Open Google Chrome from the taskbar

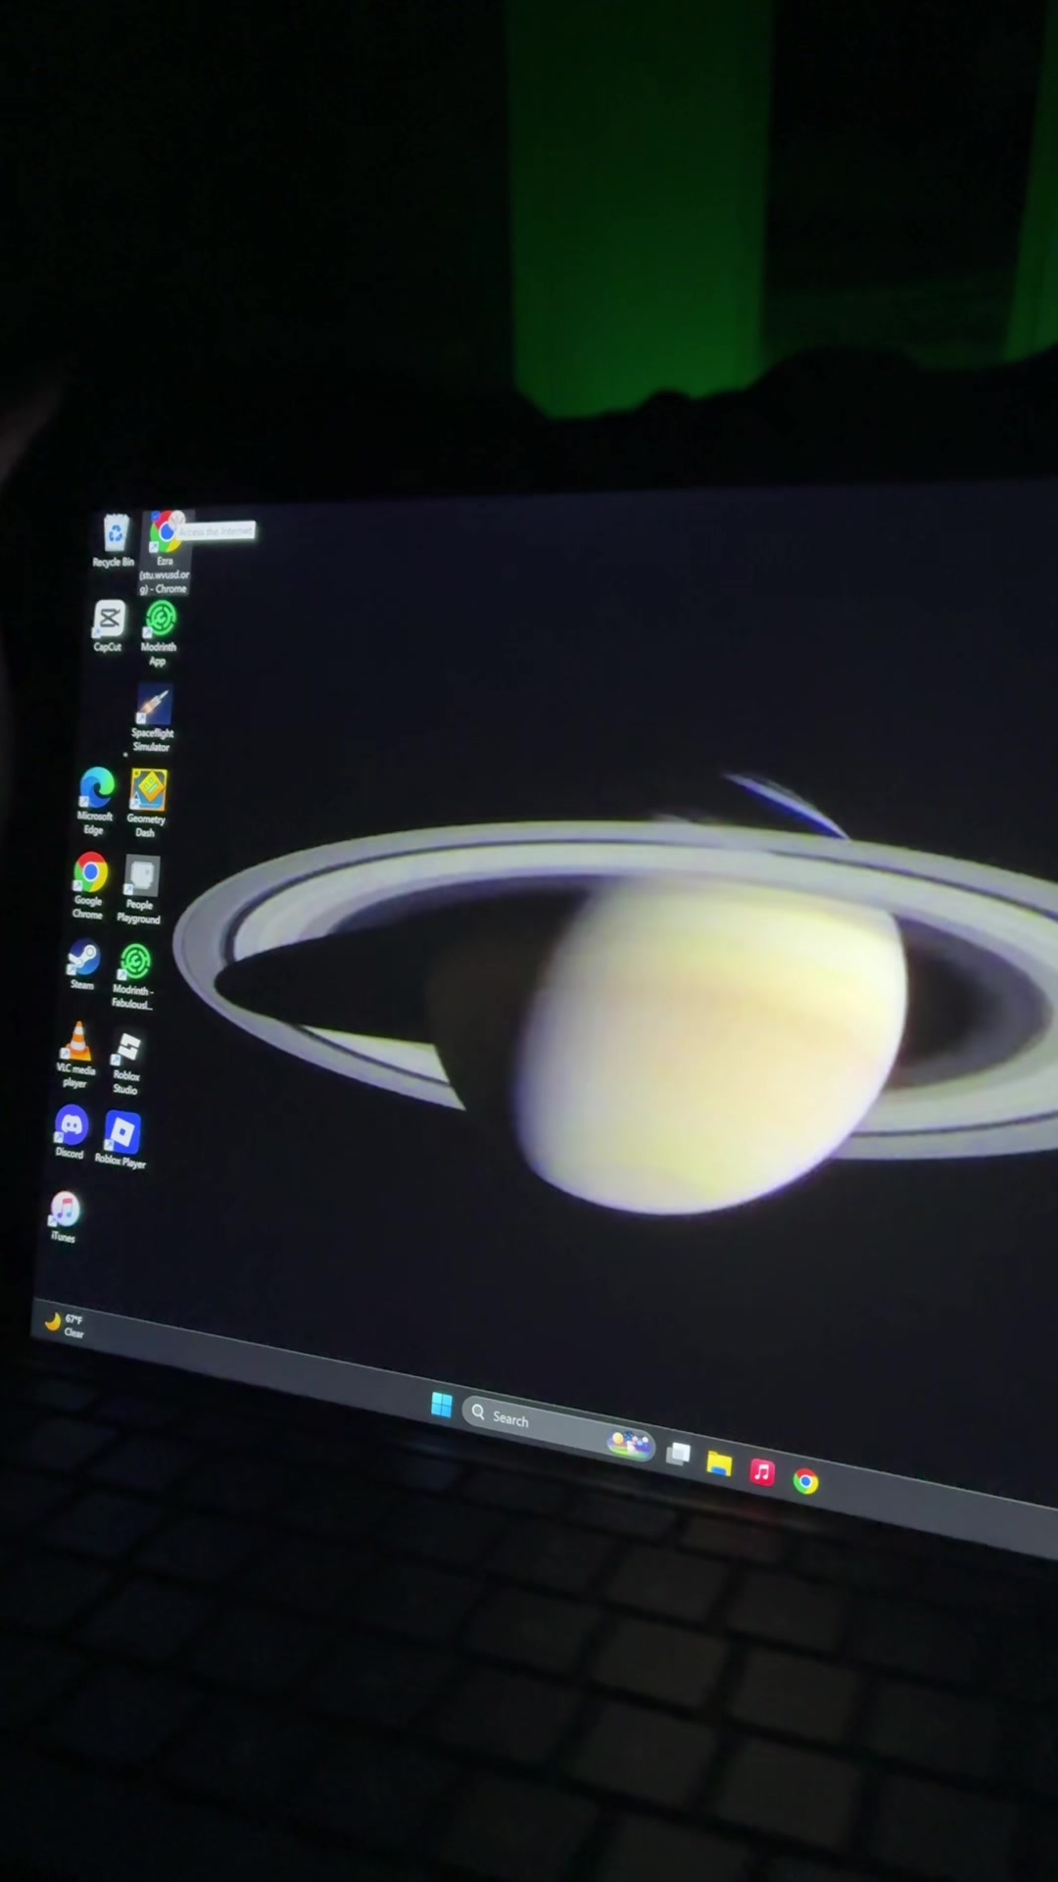(805, 1481)
